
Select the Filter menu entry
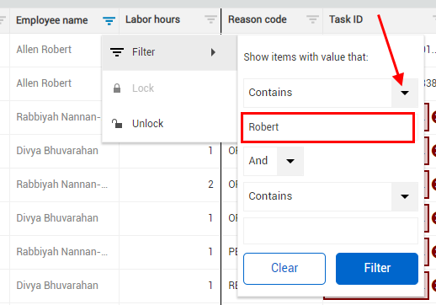point(170,52)
